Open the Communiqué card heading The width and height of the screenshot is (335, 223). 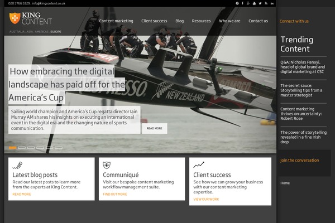(x=121, y=174)
